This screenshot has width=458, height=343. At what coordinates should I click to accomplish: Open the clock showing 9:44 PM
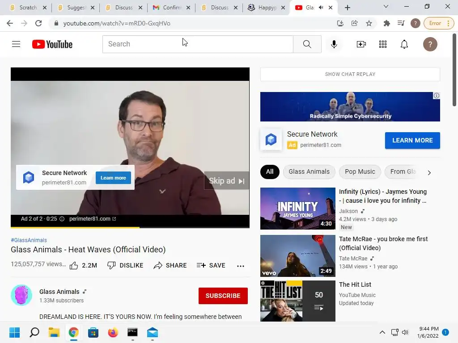[428, 332]
